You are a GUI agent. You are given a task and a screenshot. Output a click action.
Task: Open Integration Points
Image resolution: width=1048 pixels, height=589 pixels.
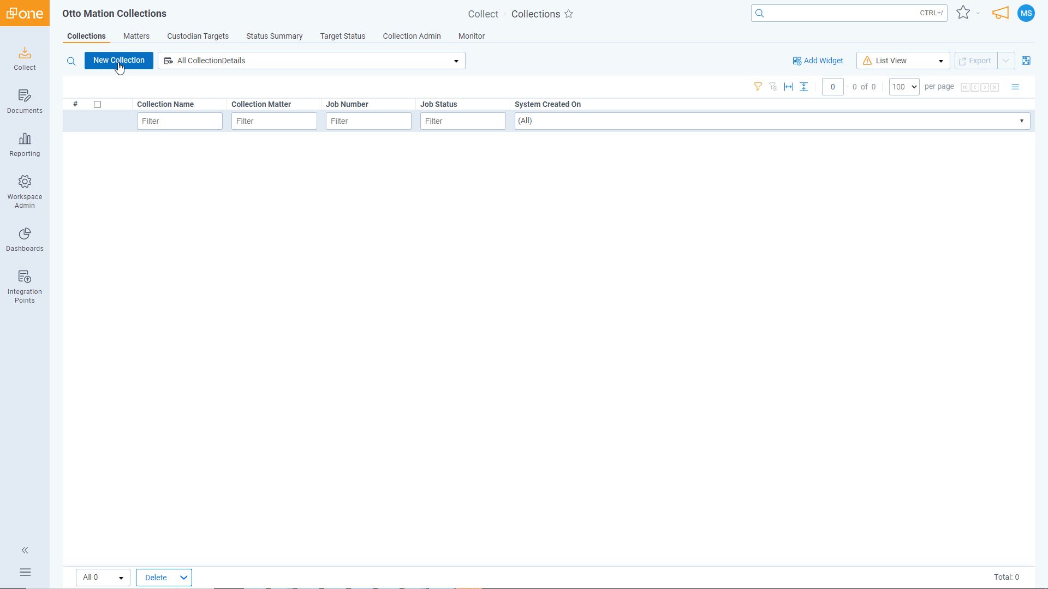point(25,286)
